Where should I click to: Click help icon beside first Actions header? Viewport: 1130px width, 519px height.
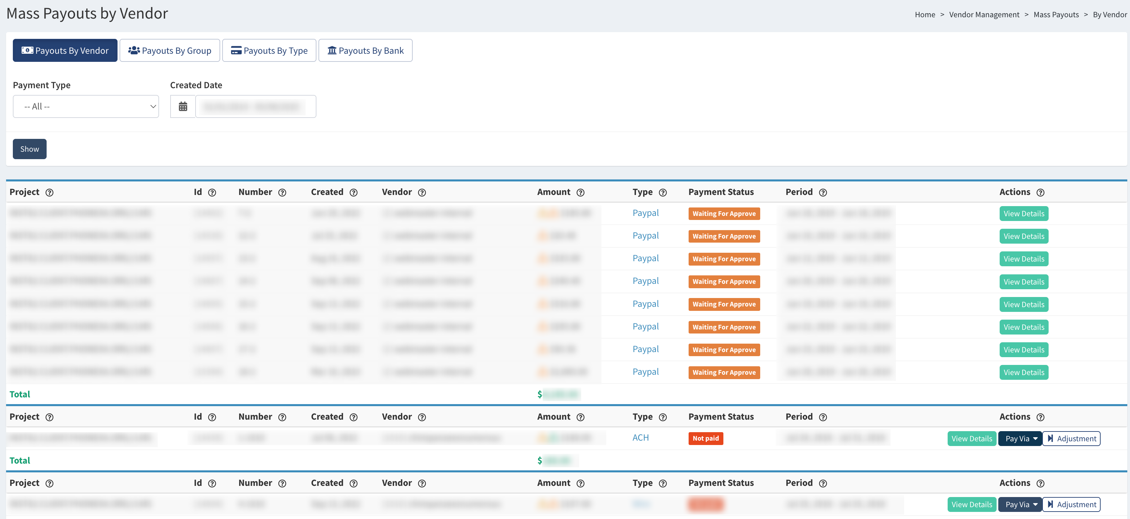pyautogui.click(x=1040, y=193)
